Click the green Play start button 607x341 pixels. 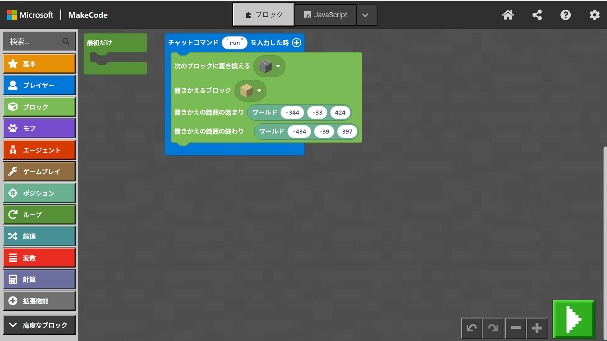tap(574, 319)
